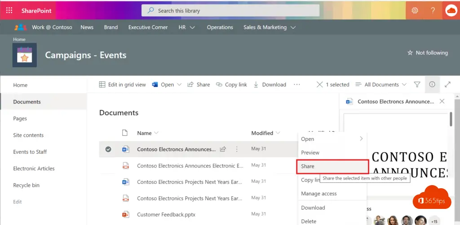Screen dimensions: 460x225
Task: Select Preview in the context menu
Action: (332, 153)
